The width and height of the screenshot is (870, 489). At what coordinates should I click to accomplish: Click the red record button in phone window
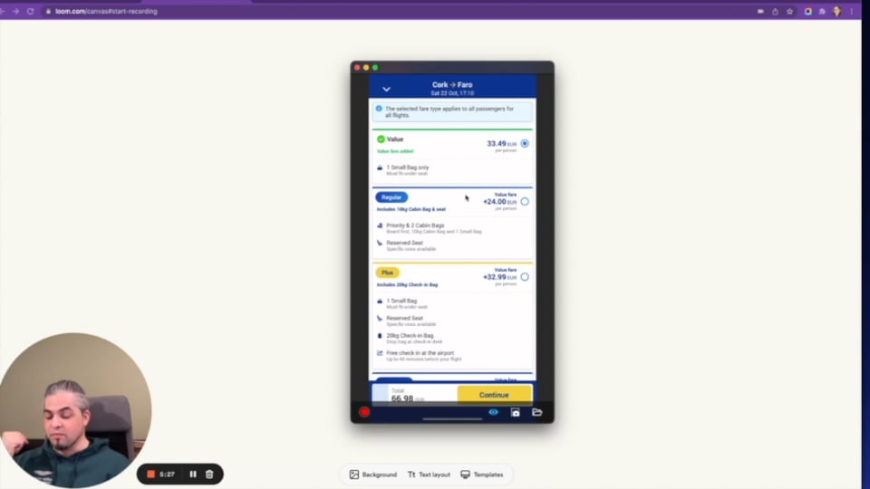(364, 412)
